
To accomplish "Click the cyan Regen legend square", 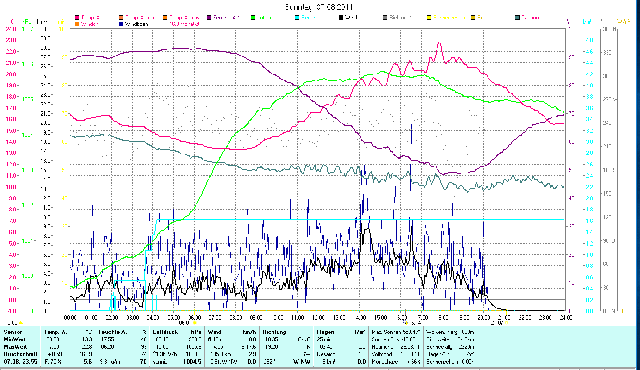I will [297, 18].
